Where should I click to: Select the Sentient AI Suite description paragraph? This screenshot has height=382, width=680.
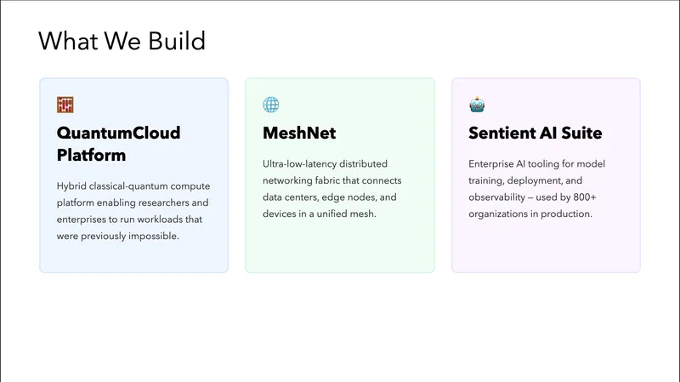pos(536,188)
